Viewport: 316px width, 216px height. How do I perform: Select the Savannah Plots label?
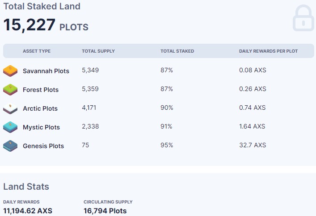coord(46,71)
